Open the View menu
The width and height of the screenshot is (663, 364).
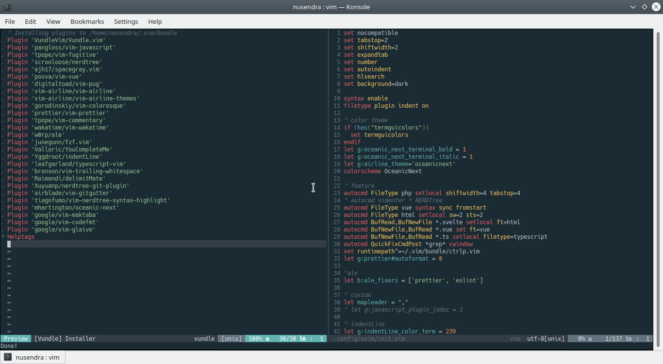[x=53, y=21]
